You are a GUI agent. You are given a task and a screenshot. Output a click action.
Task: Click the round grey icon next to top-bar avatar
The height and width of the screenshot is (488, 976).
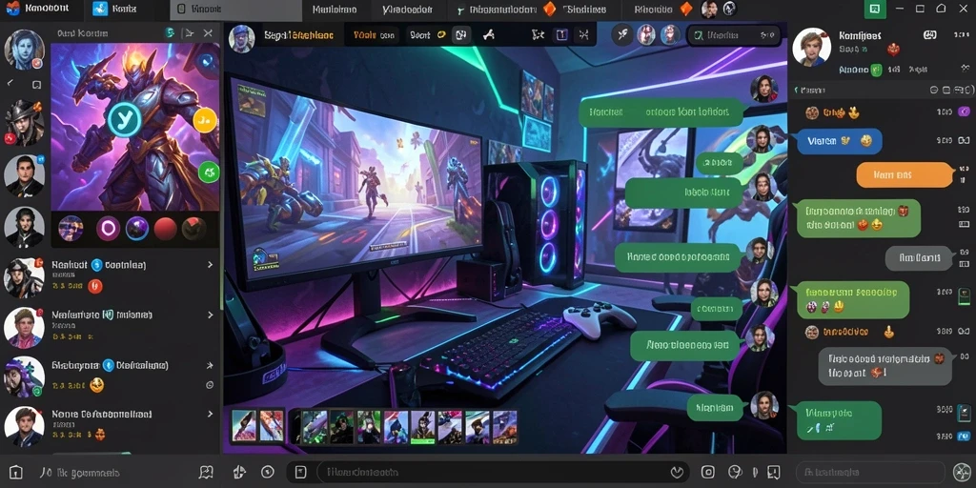point(729,9)
